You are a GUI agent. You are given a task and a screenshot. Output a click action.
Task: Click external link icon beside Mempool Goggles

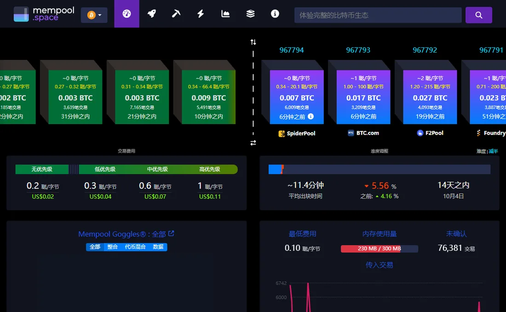172,234
